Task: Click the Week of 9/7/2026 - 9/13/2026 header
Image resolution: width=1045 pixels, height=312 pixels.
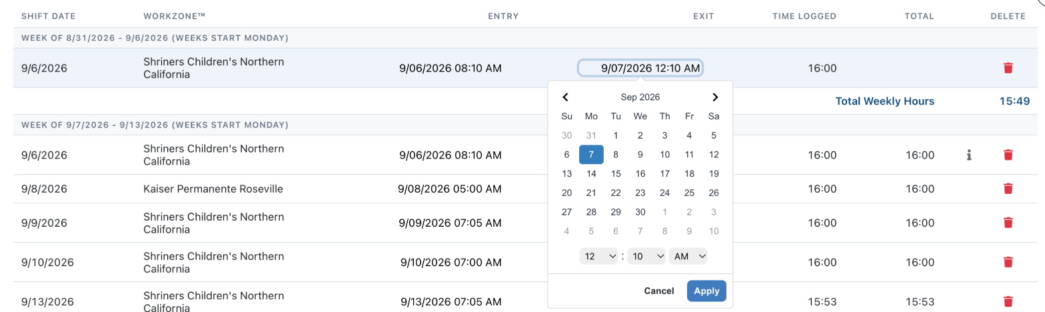Action: tap(155, 125)
